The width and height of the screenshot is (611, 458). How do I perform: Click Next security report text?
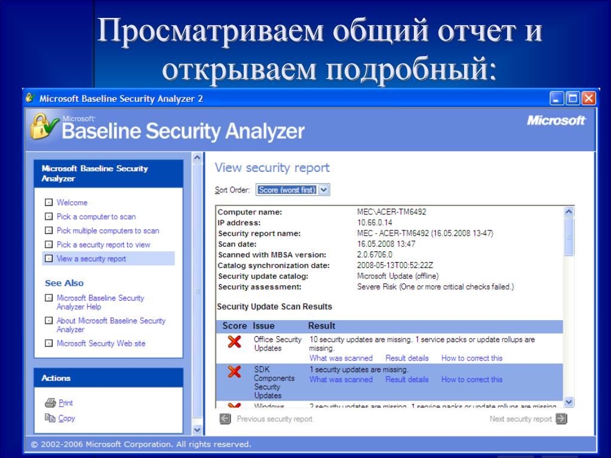[x=521, y=419]
